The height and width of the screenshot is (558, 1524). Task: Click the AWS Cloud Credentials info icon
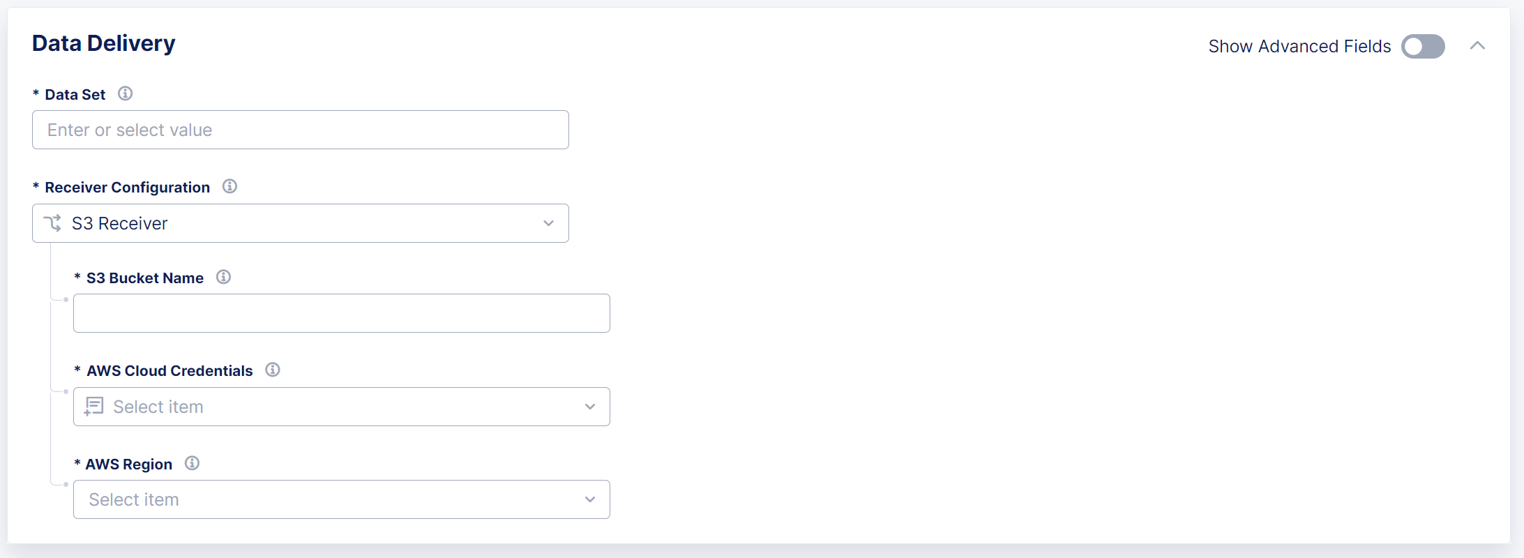pyautogui.click(x=273, y=370)
